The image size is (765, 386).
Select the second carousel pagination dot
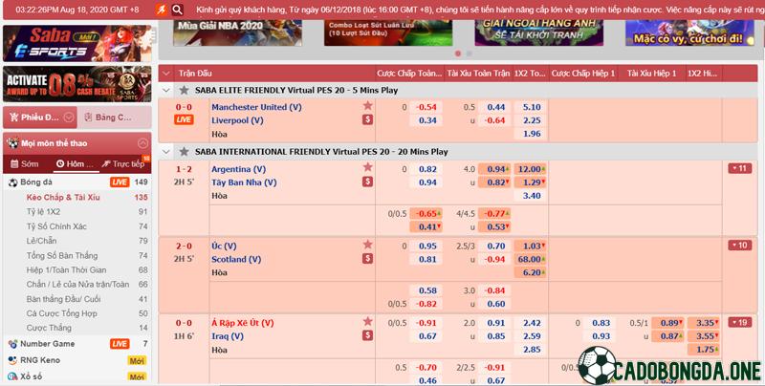point(469,54)
